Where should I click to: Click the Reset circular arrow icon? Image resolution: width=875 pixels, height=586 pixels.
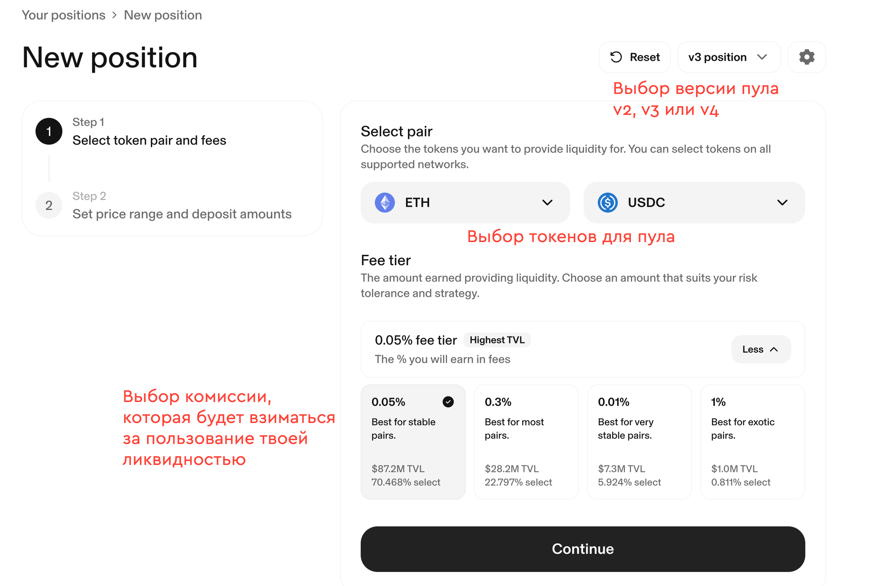click(x=616, y=57)
